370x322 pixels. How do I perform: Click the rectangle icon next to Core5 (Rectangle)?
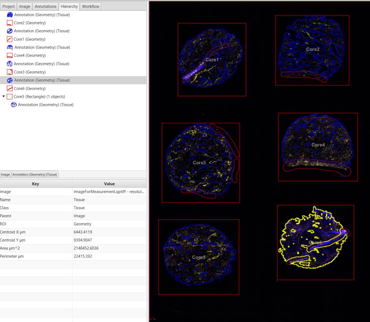[10, 96]
